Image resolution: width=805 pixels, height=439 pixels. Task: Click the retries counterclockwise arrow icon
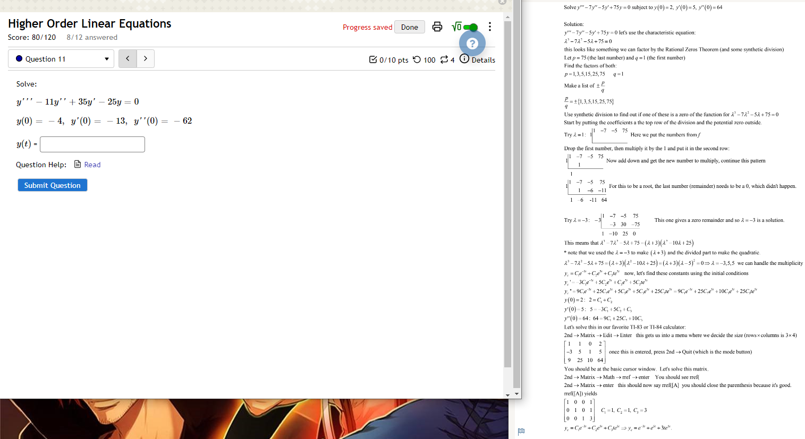(417, 59)
